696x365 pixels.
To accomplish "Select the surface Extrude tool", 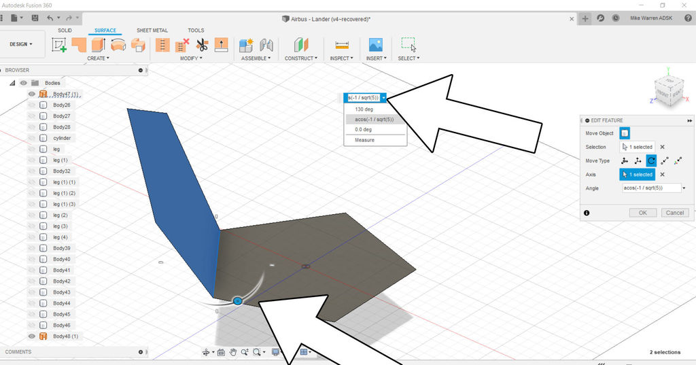I will coord(99,45).
